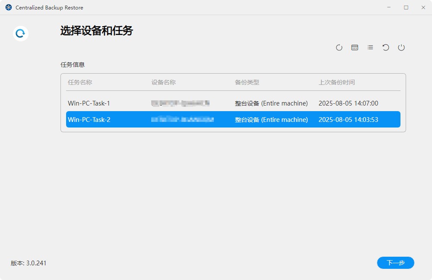This screenshot has width=432, height=280.
Task: Click the 任务名称 column header
Action: [79, 82]
